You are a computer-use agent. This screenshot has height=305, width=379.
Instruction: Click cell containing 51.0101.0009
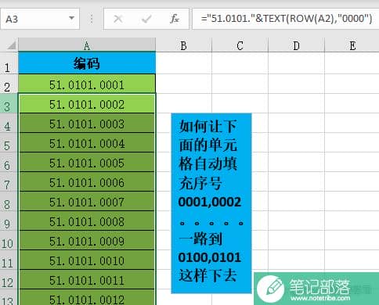(x=87, y=240)
